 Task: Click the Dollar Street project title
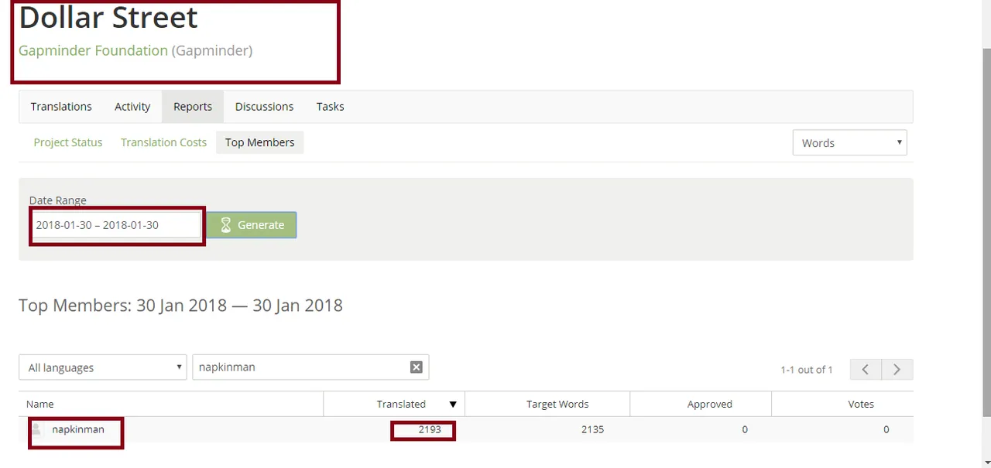tap(108, 17)
